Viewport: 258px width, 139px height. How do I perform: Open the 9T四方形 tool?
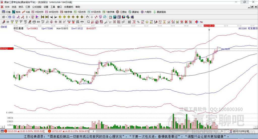pos(94,12)
